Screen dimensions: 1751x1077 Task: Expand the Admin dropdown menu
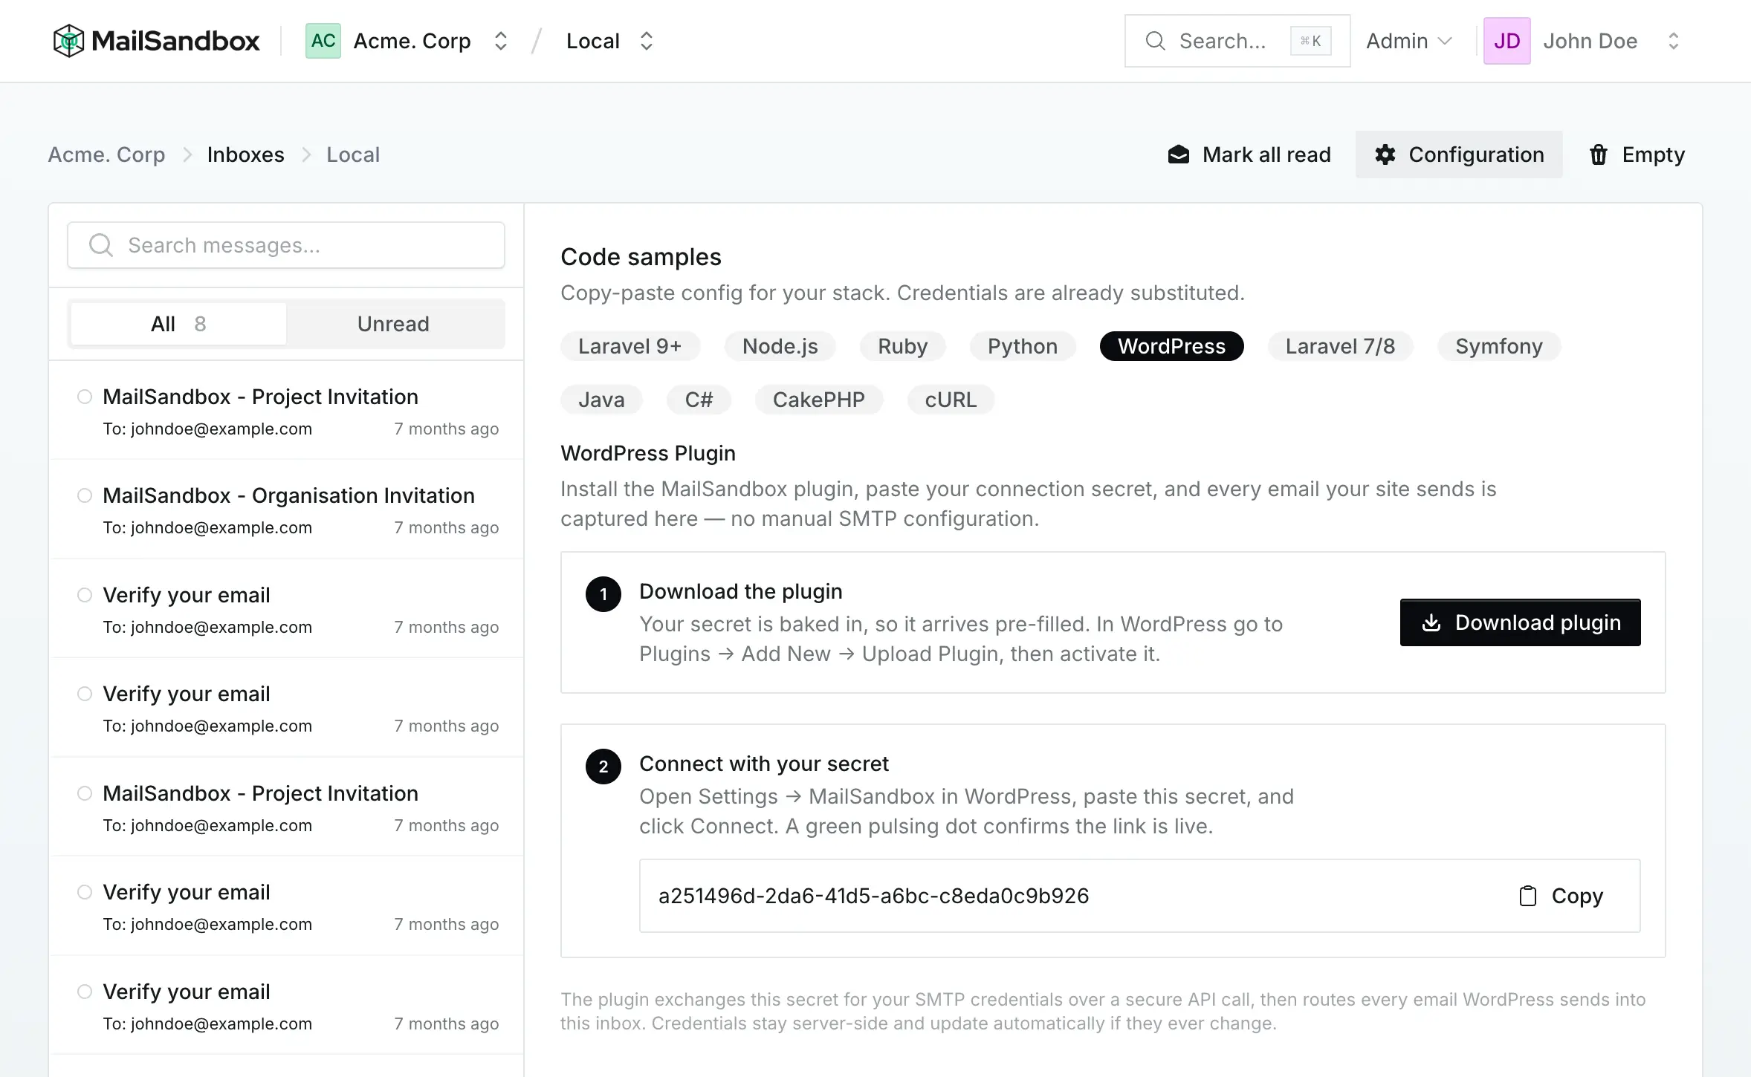(x=1408, y=41)
